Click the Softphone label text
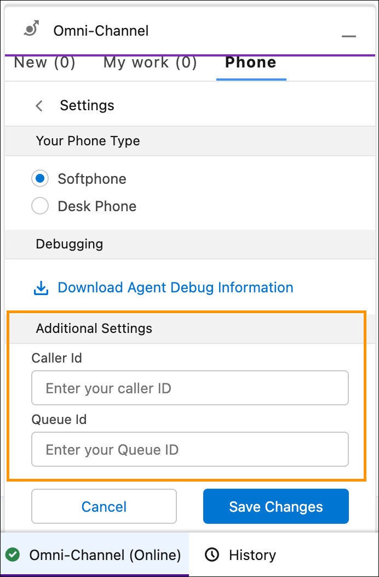The image size is (379, 577). (x=92, y=179)
